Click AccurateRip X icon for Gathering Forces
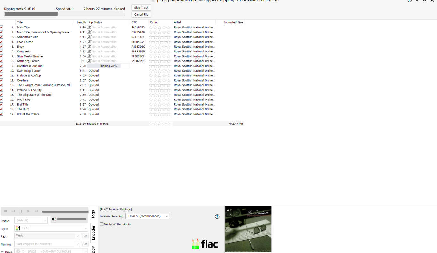The image size is (437, 253). tap(89, 61)
